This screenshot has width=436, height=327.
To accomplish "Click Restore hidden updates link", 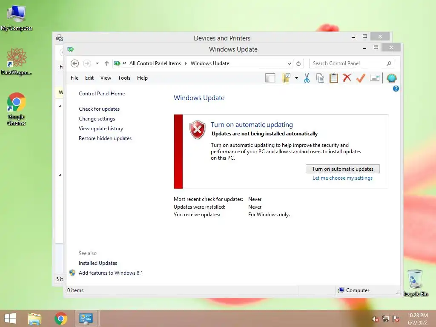I will tap(105, 138).
